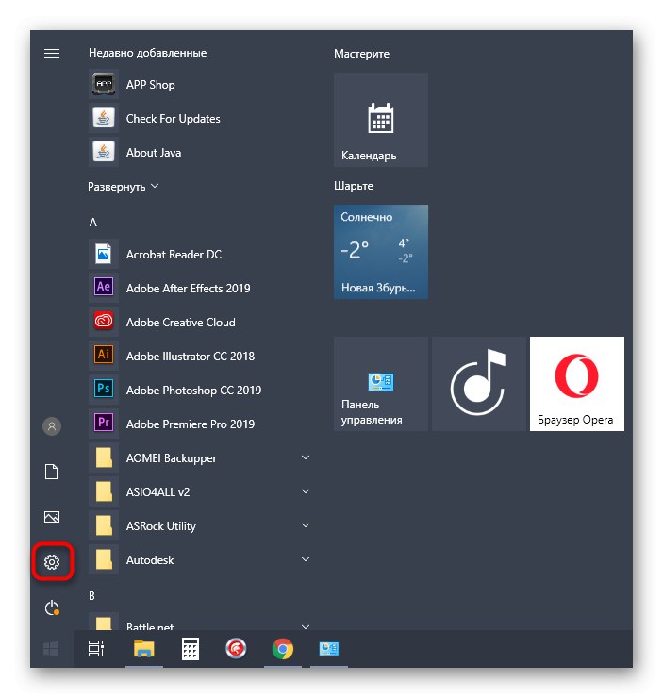Open the AOMEI Backupper folder entry
Image resolution: width=663 pixels, height=698 pixels.
pyautogui.click(x=199, y=457)
